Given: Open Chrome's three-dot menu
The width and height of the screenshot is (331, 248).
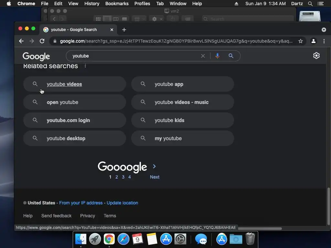Looking at the screenshot, I should pos(324,41).
